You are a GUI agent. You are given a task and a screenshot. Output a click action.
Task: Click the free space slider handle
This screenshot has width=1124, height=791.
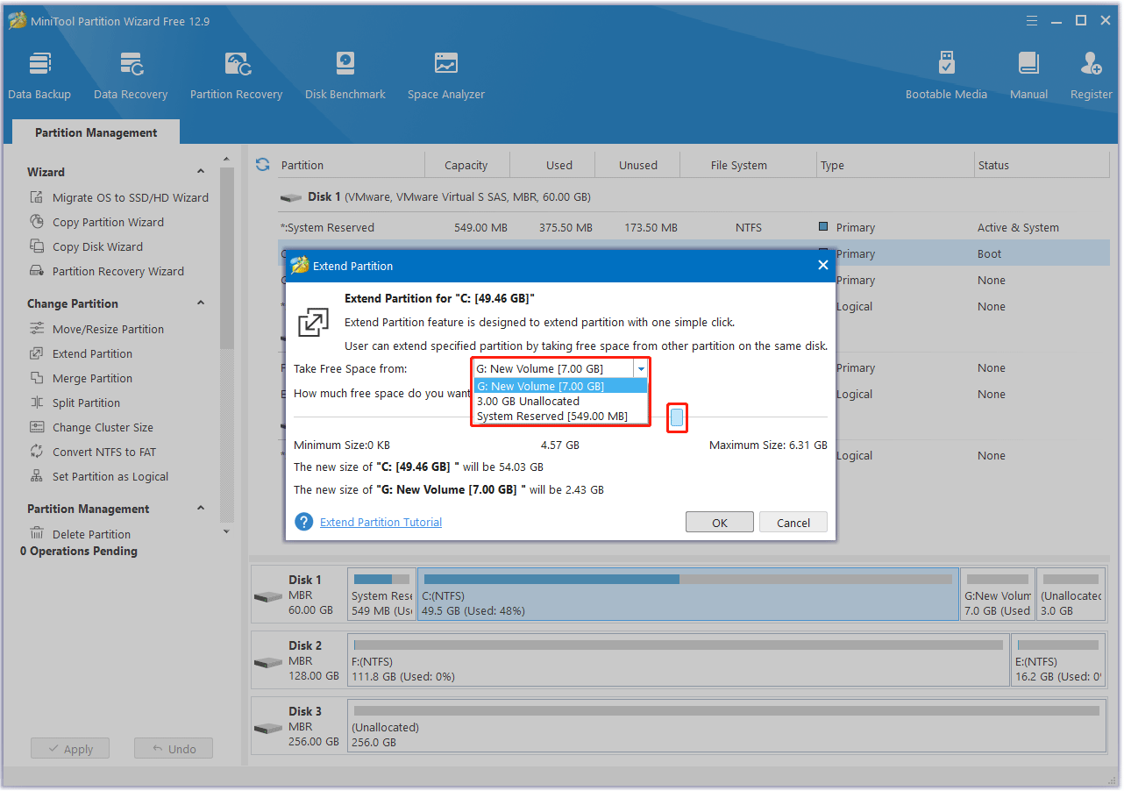click(677, 417)
